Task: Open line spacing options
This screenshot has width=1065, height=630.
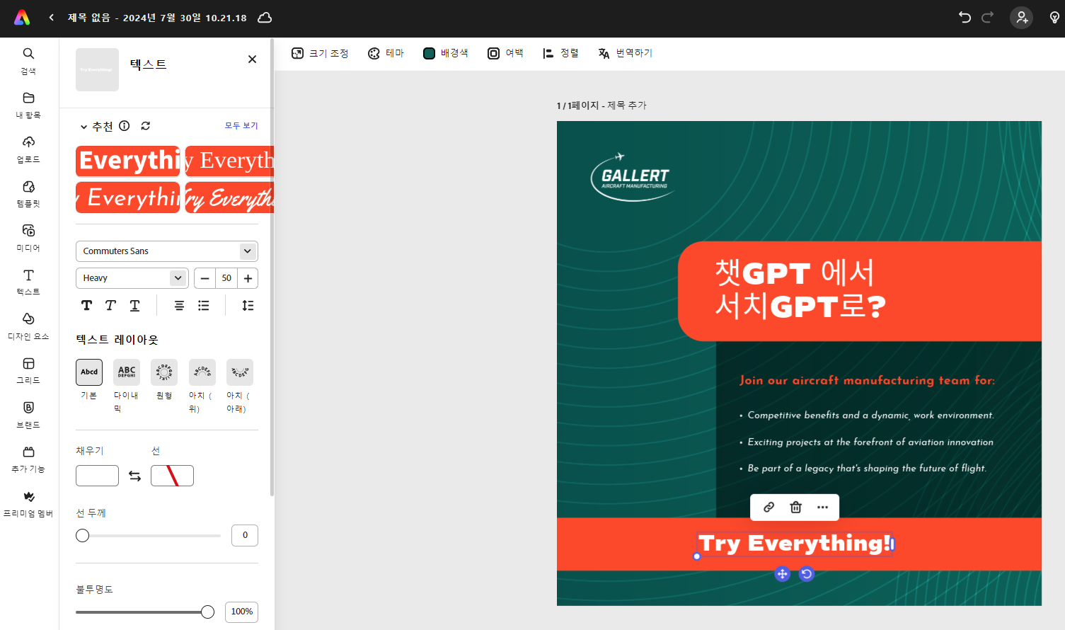Action: click(248, 306)
